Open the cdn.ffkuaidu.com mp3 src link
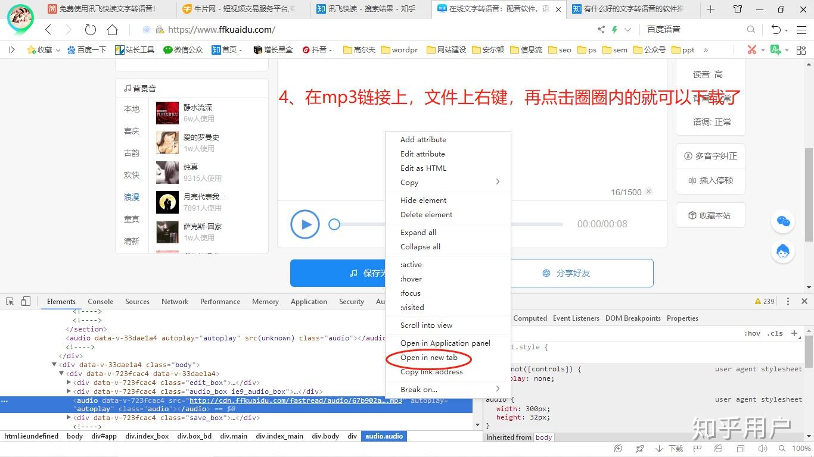The width and height of the screenshot is (814, 457). (296, 400)
